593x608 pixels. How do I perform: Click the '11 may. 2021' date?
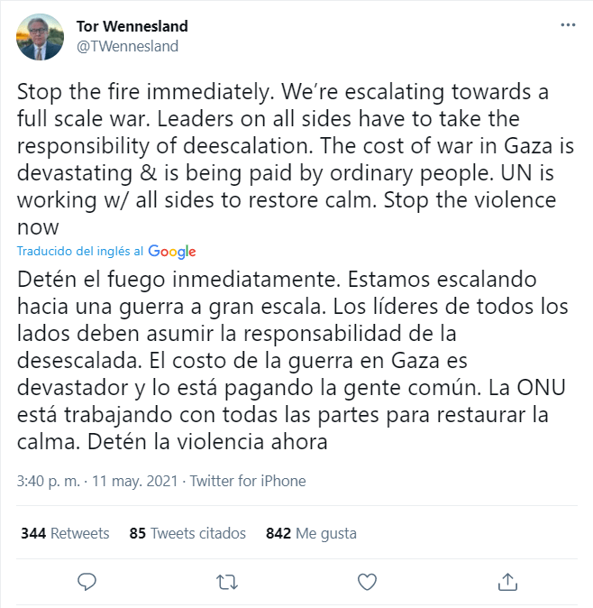(x=135, y=481)
